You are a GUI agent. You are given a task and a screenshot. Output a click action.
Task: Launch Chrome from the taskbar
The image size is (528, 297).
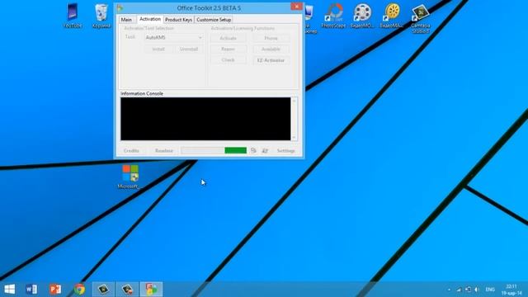79,289
